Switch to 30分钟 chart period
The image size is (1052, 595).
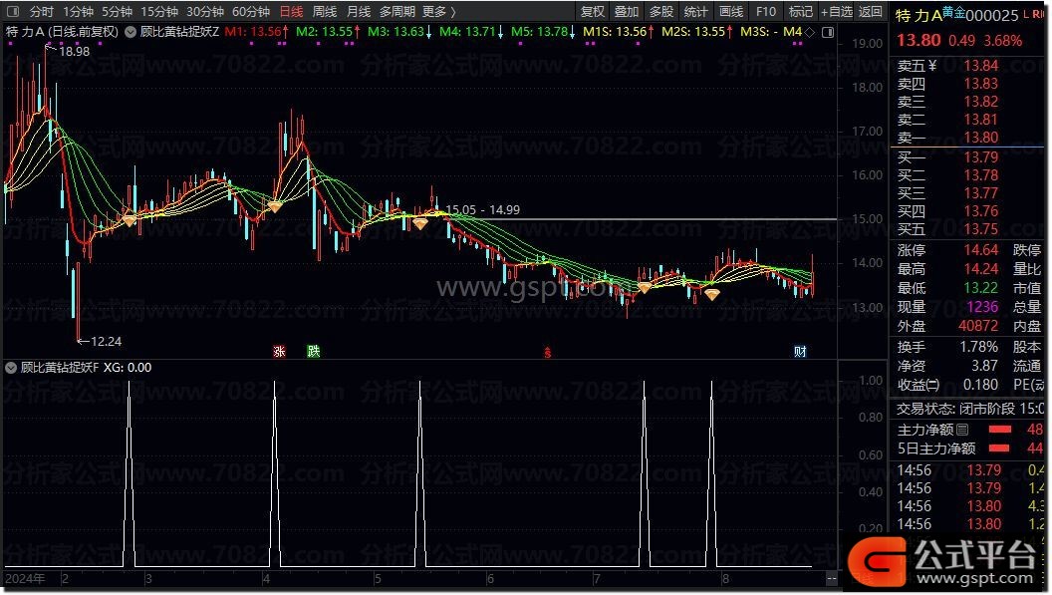(x=204, y=11)
